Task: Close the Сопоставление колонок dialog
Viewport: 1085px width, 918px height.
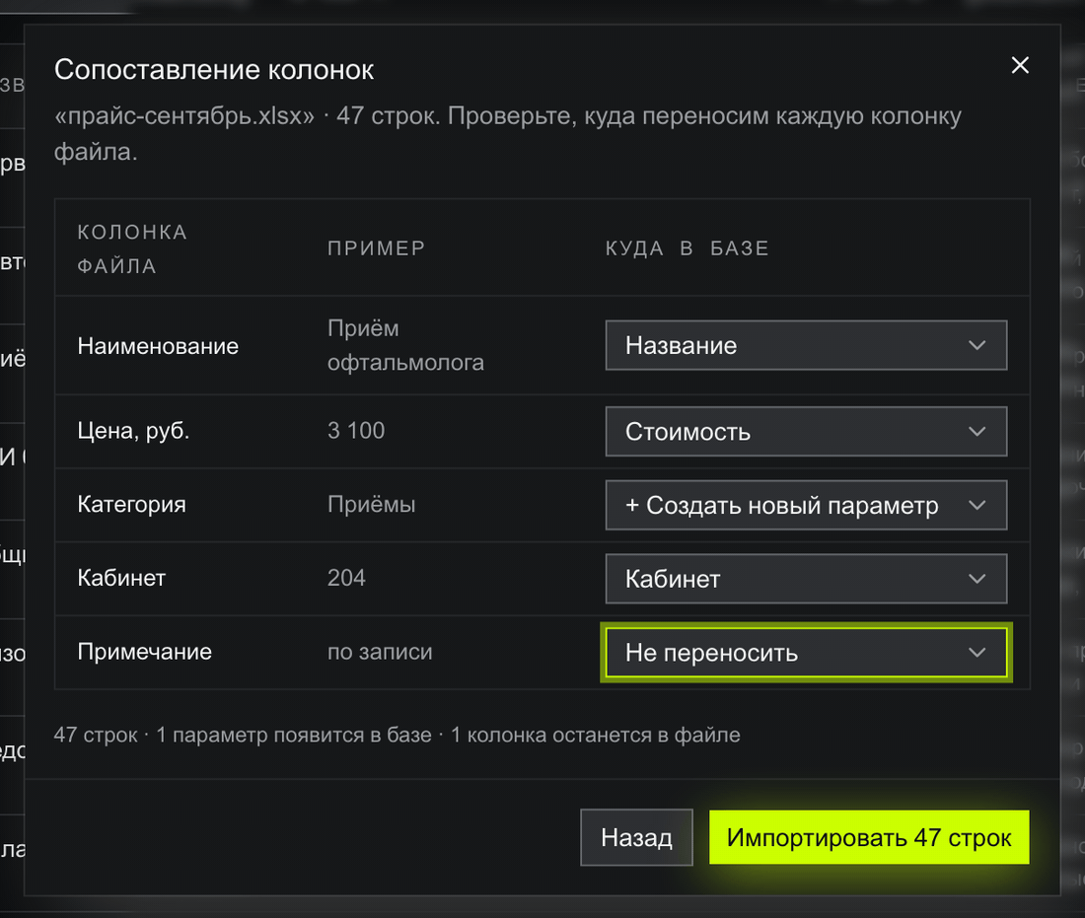Action: tap(1019, 66)
